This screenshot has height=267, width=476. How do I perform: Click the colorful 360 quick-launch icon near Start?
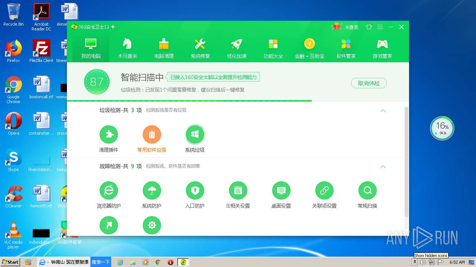point(28,262)
